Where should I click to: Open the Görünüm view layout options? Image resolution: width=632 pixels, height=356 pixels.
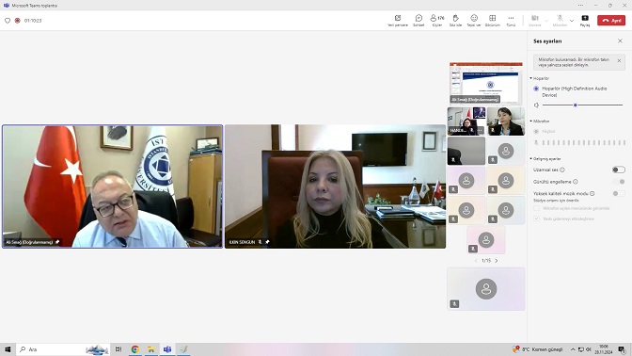tap(492, 20)
